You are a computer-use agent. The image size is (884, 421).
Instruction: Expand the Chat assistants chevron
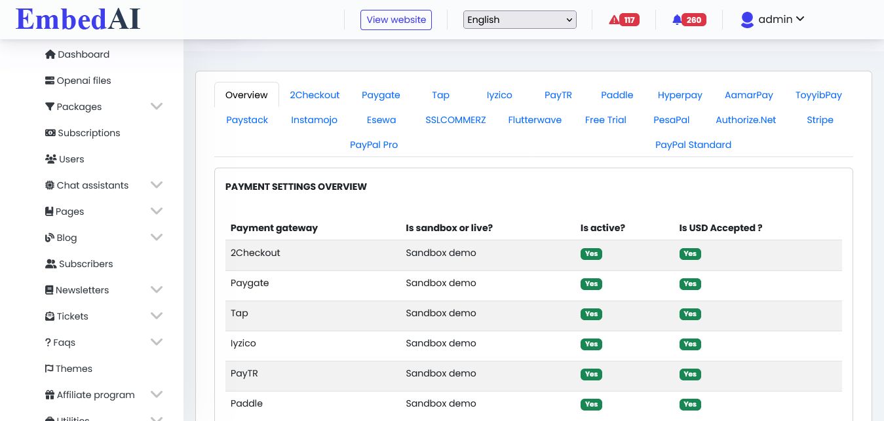point(157,185)
